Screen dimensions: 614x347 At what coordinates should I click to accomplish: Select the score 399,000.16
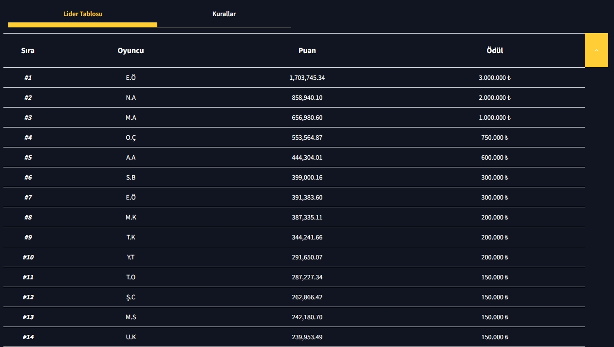pyautogui.click(x=307, y=177)
